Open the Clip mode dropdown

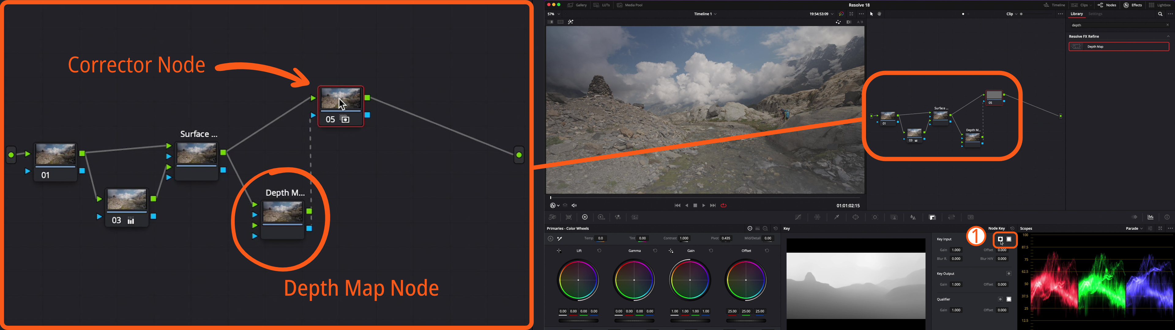click(1012, 14)
